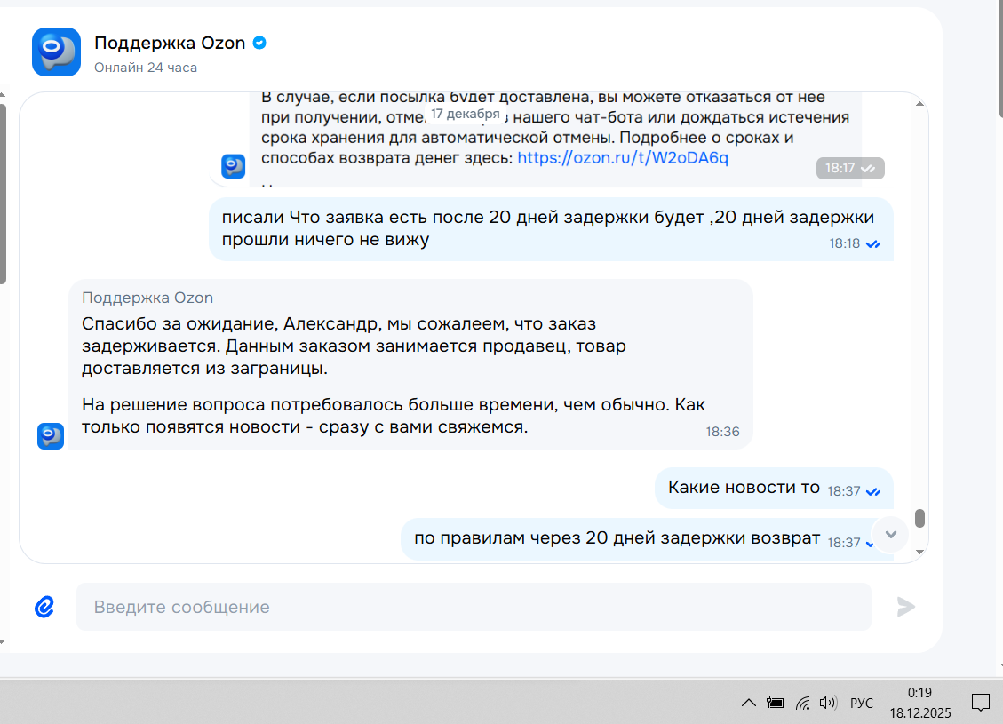Click the chat scrollbar thumb on right
Image resolution: width=1003 pixels, height=724 pixels.
pos(919,518)
